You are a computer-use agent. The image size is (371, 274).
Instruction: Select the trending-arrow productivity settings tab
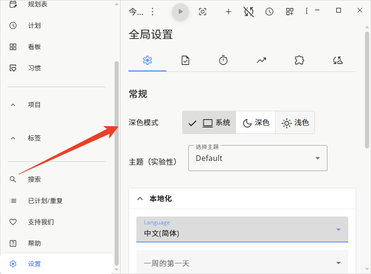261,60
